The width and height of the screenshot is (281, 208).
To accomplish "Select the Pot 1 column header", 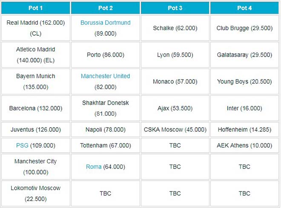I will (x=36, y=8).
